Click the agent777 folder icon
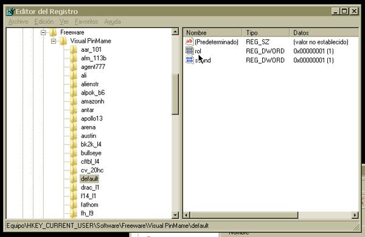365x237 pixels. (74, 67)
